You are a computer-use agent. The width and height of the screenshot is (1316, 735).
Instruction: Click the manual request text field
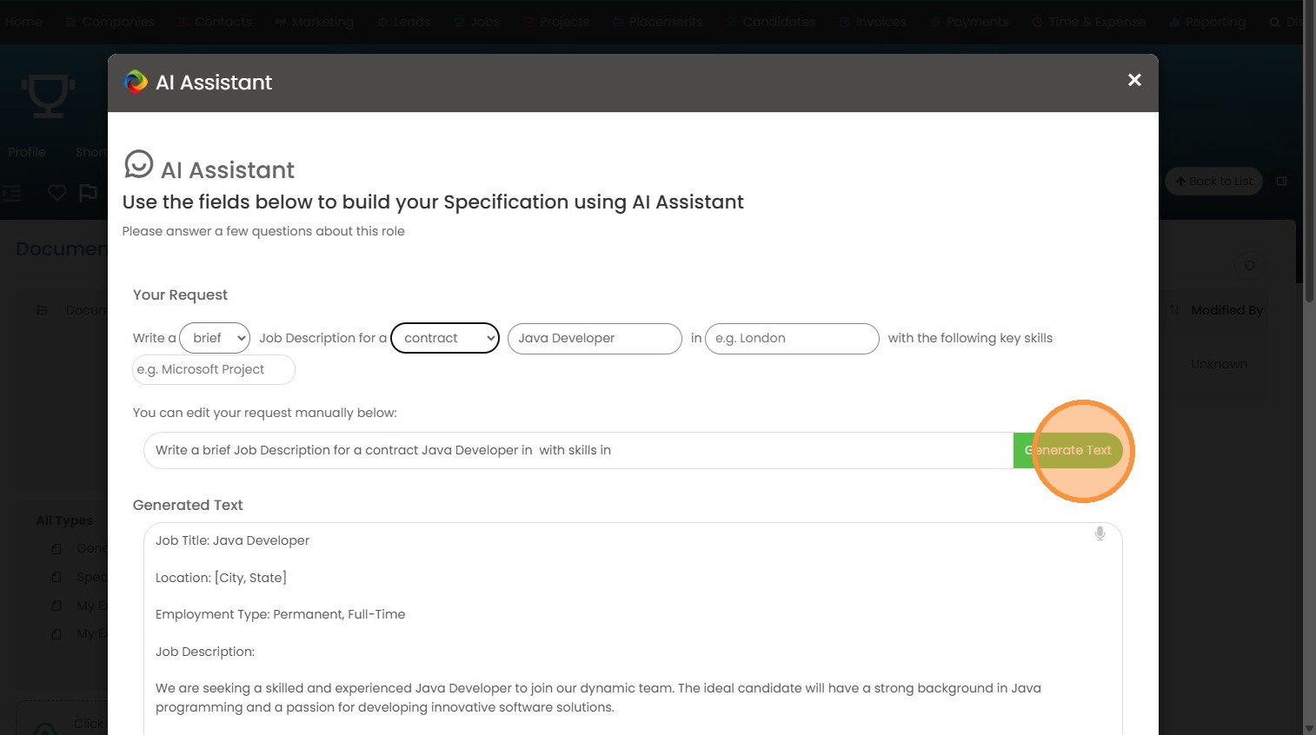click(x=578, y=450)
